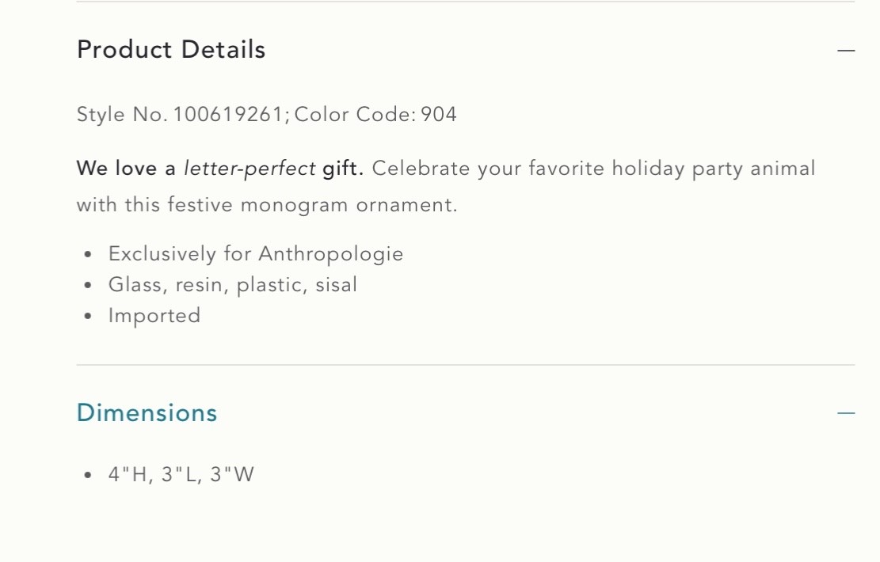Screen dimensions: 880x562
Task: Collapse the Product Details section minus icon
Action: 846,51
